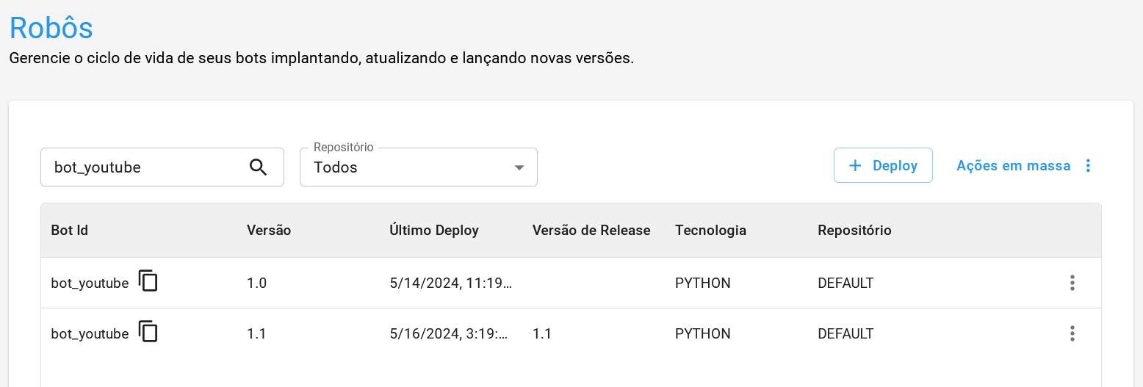Click the Versão de Release column header
This screenshot has height=387, width=1143.
pos(591,231)
